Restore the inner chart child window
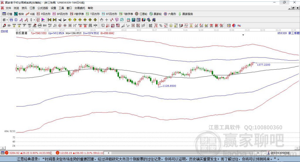The width and height of the screenshot is (300, 162). click(293, 8)
